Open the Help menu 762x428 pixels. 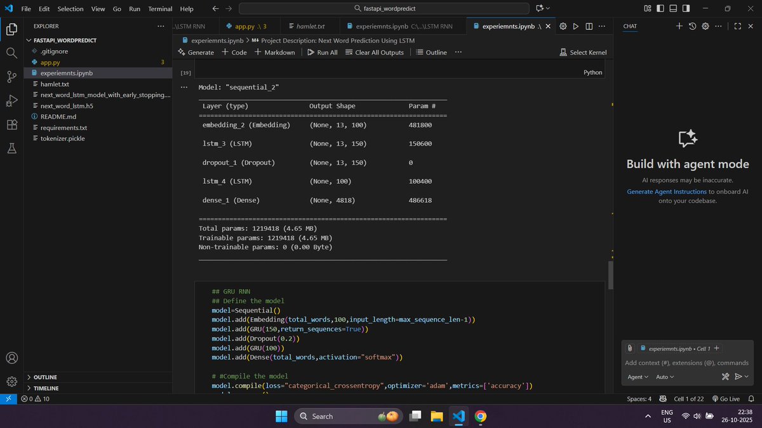[187, 9]
